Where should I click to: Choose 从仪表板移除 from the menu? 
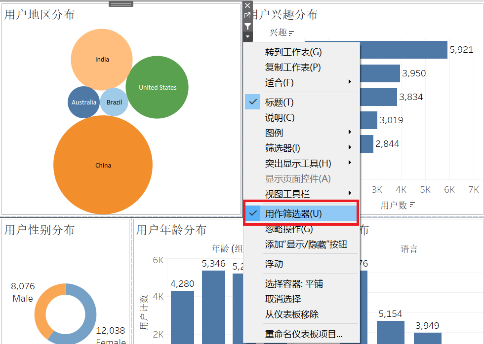(301, 314)
